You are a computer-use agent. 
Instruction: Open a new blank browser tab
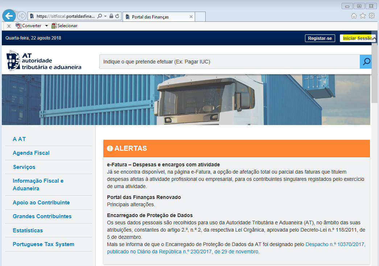tap(201, 17)
